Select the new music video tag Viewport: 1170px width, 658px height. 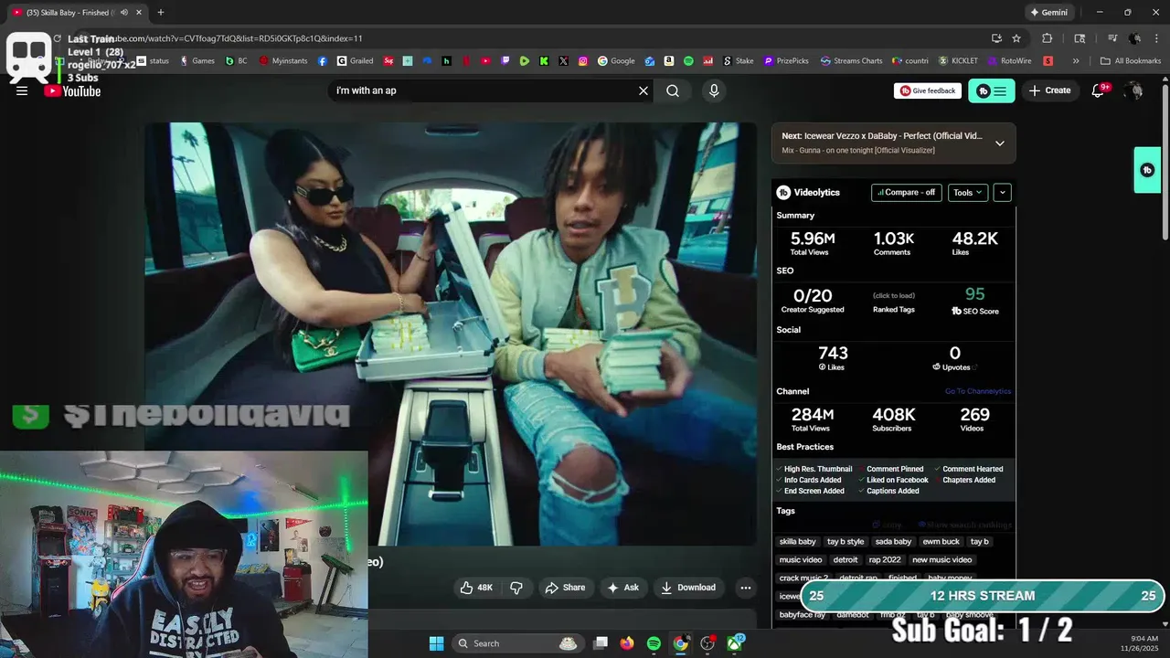pos(941,560)
